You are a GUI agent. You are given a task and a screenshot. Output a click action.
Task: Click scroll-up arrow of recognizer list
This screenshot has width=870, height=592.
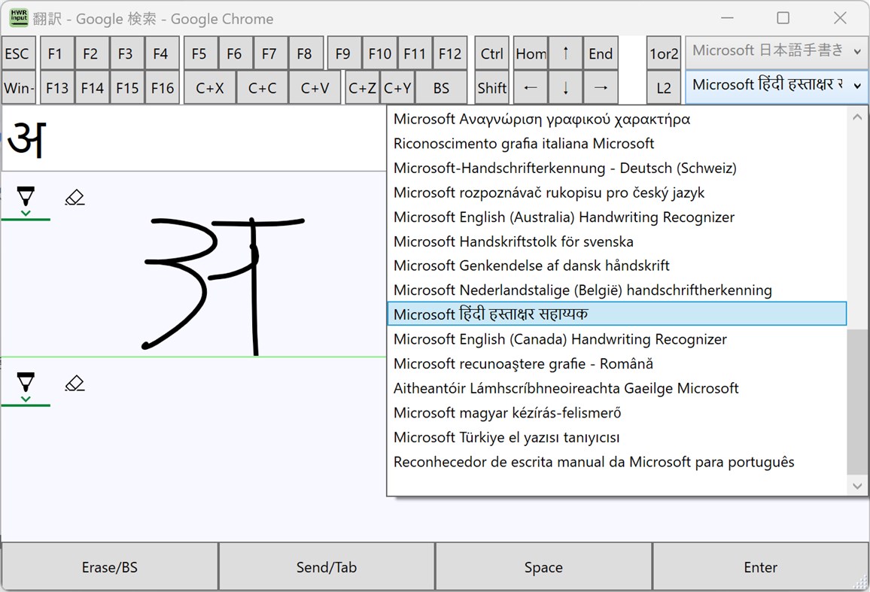[x=857, y=117]
